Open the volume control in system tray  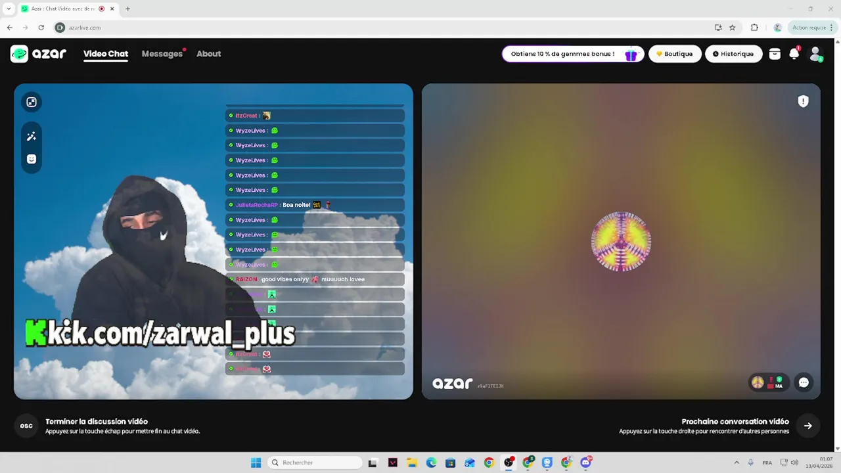794,462
